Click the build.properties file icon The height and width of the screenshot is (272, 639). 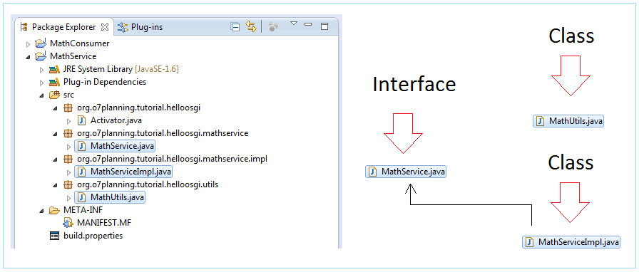click(x=54, y=236)
